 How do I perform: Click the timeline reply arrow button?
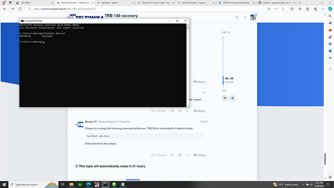pos(225,98)
